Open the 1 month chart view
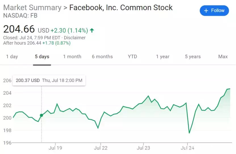The image size is (236, 154). pyautogui.click(x=72, y=57)
